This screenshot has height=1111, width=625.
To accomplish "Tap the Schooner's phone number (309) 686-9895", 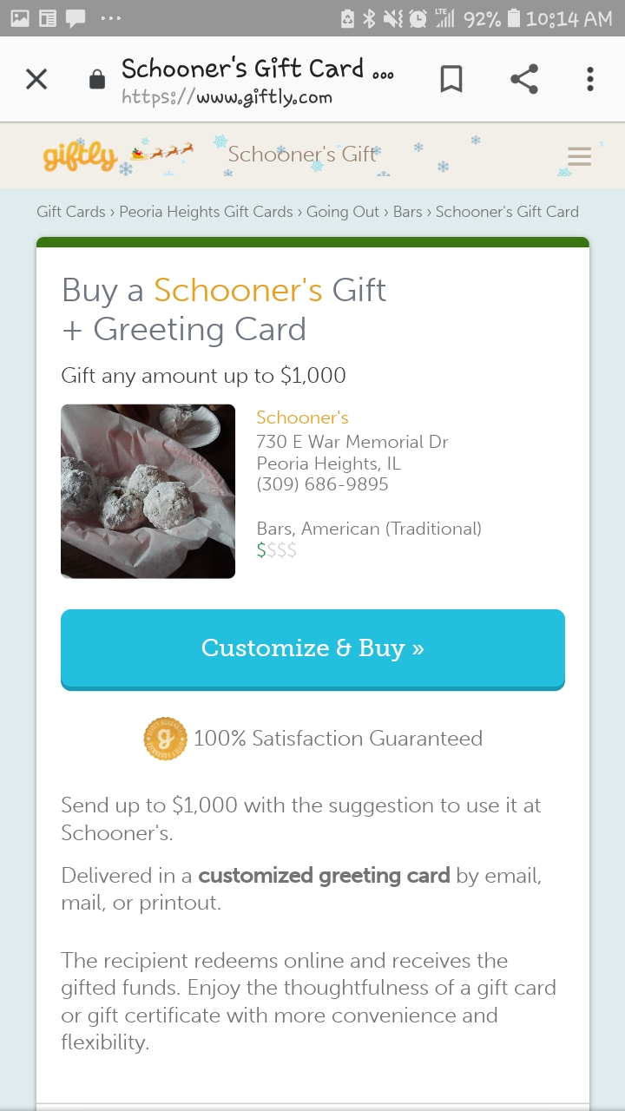I will point(322,484).
